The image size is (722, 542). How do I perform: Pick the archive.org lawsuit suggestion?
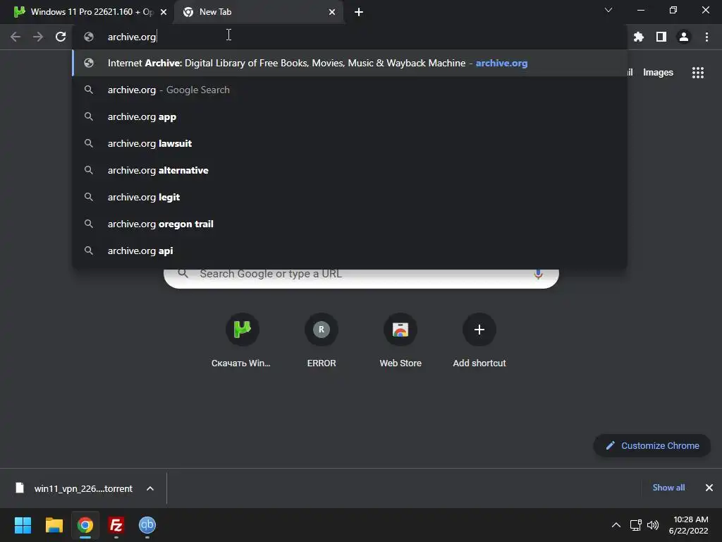(350, 143)
